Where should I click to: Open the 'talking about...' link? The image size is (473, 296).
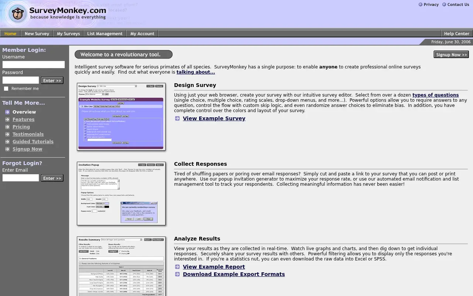(196, 72)
